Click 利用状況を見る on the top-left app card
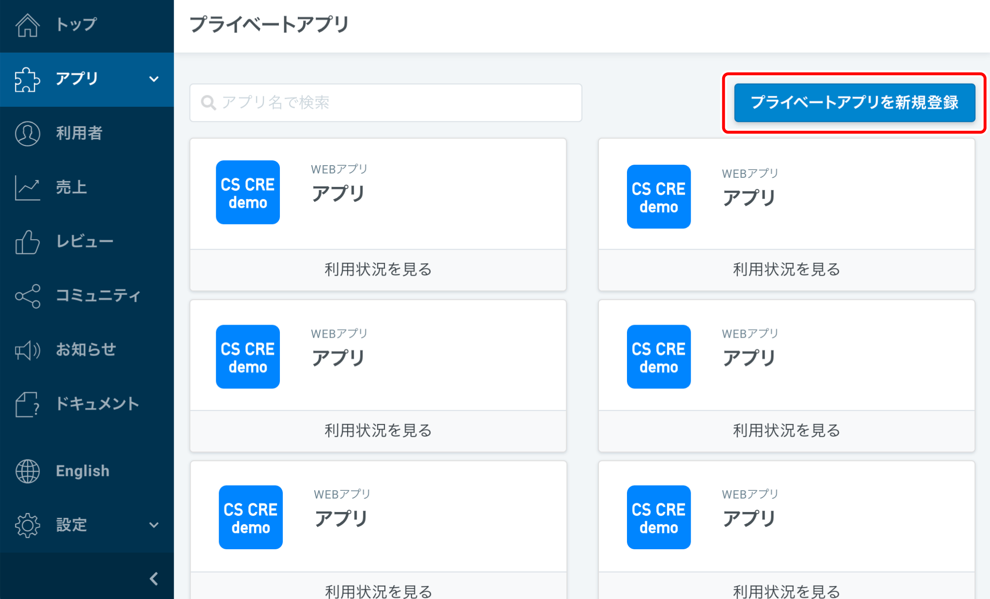 [378, 270]
